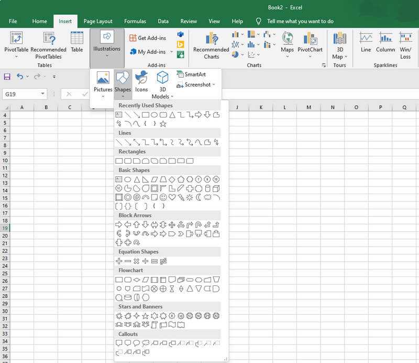Viewport: 419px width, 363px height.
Task: Choose the Diamond shape in Basic Shapes
Action: coord(172,179)
